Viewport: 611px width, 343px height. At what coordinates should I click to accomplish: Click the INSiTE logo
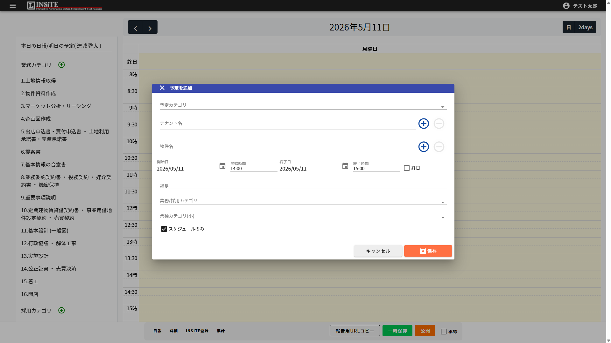pos(65,6)
